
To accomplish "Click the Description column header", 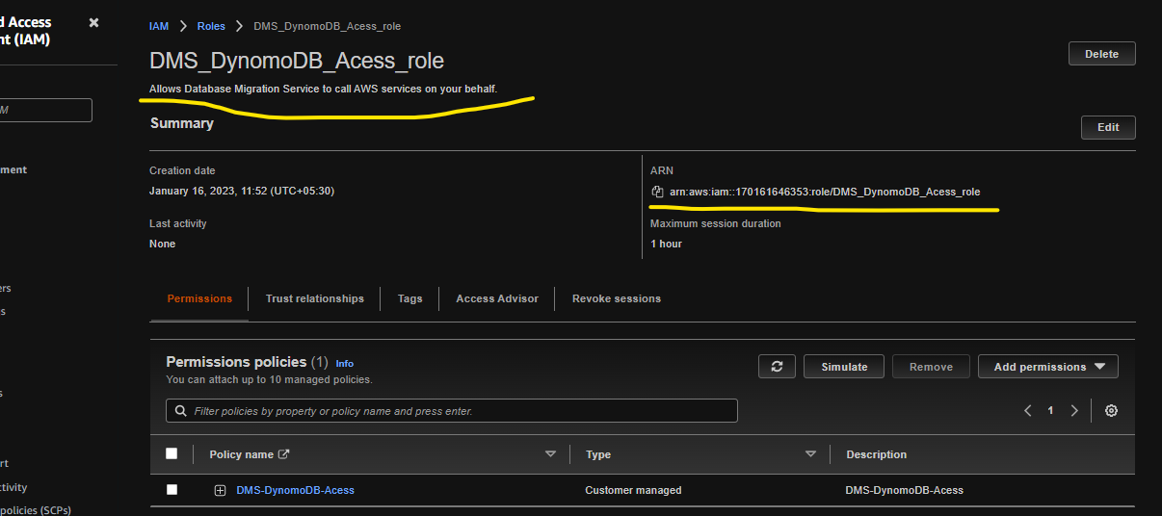I will coord(876,454).
